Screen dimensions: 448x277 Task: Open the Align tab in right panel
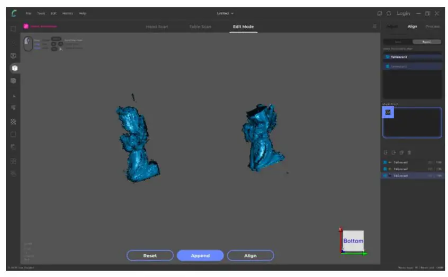tap(413, 26)
